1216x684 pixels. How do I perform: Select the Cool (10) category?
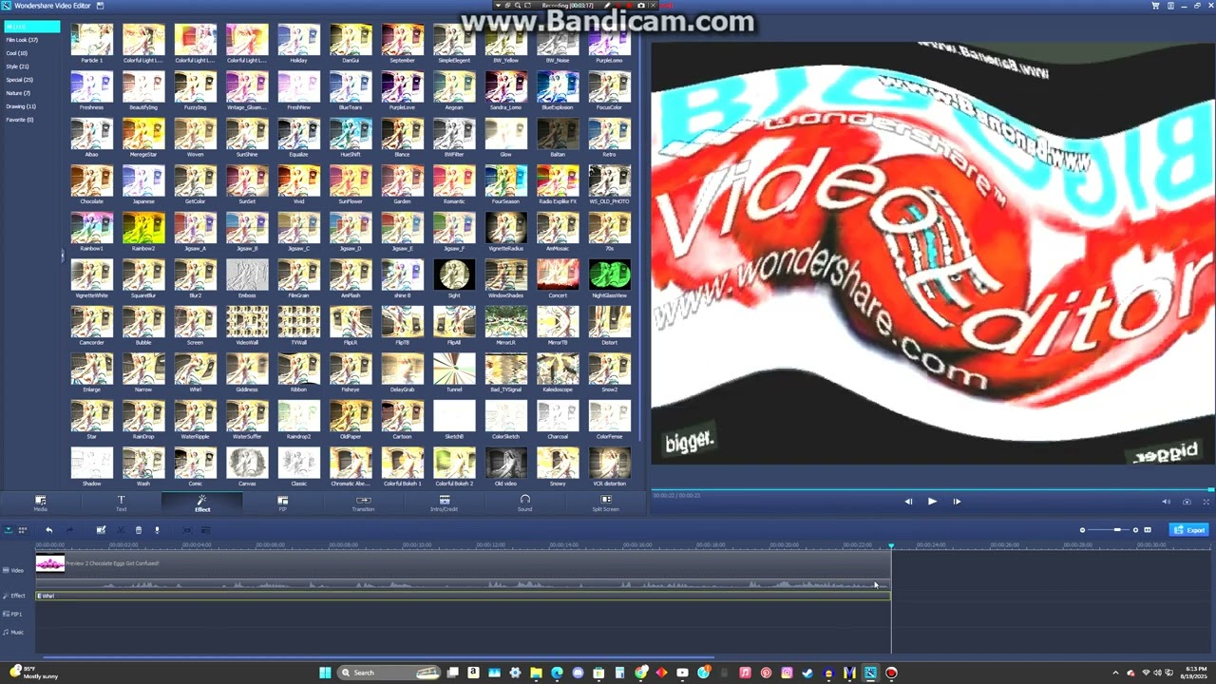click(x=30, y=53)
